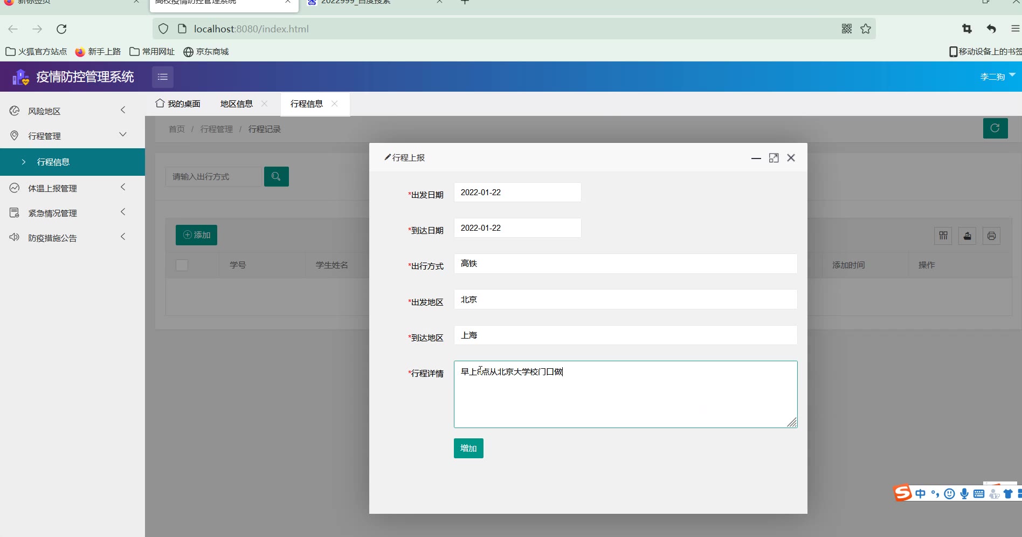Toggle Chinese input mode in Sogou bar
The height and width of the screenshot is (537, 1022).
pyautogui.click(x=920, y=494)
